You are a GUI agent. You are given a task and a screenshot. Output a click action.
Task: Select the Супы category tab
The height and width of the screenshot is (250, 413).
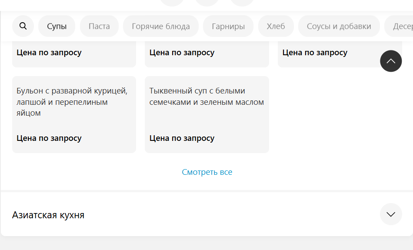pos(57,26)
